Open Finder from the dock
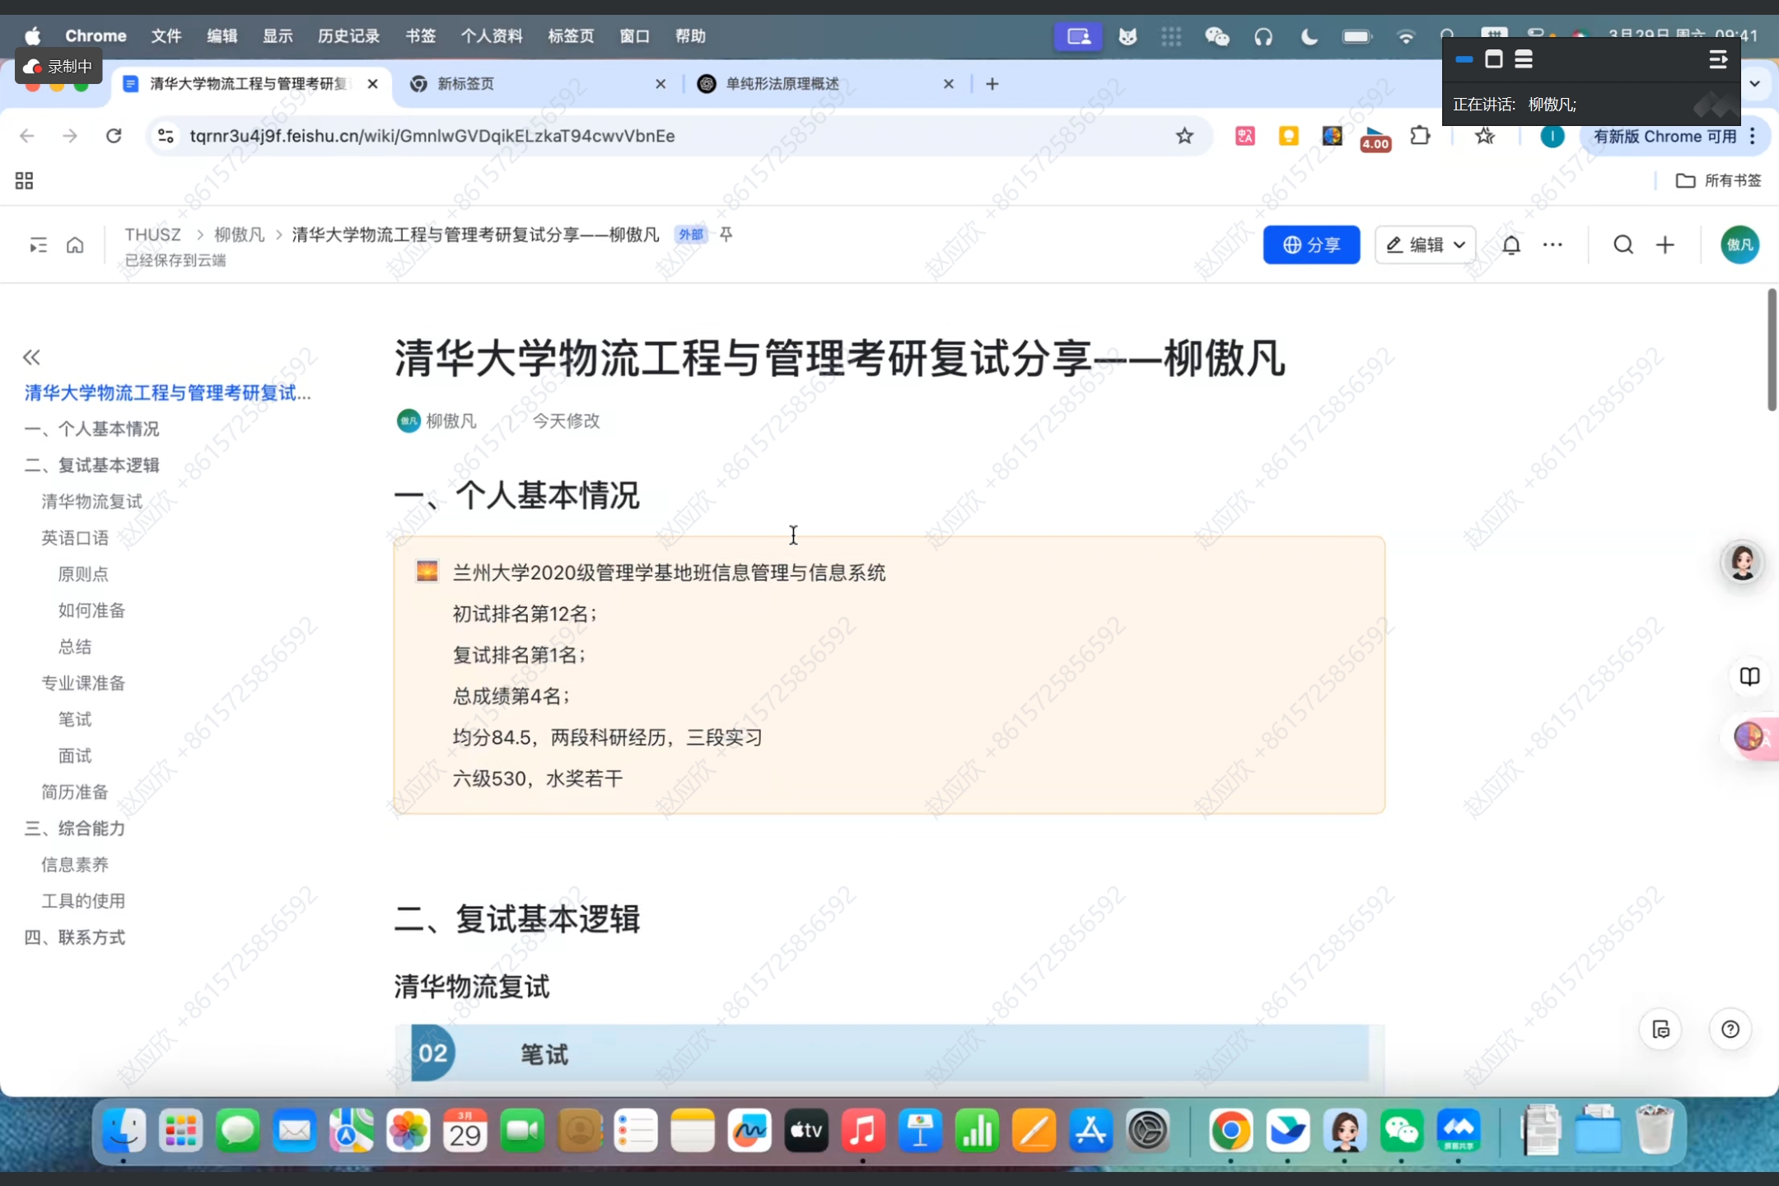 click(124, 1131)
